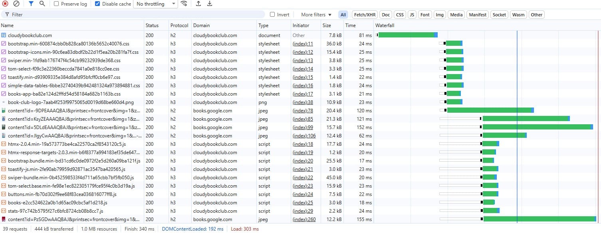Open initiator link (index):78
The width and height of the screenshot is (601, 233).
[303, 111]
